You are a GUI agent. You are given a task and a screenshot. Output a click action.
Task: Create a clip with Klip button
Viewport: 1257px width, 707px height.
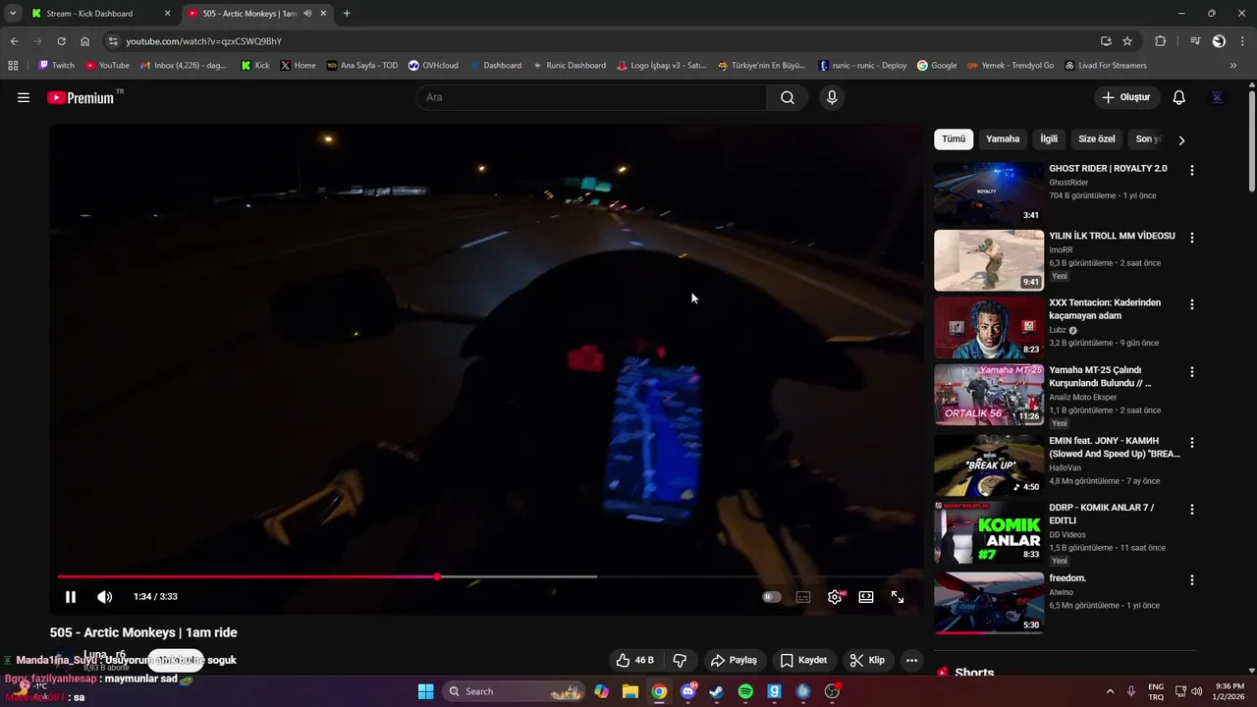tap(867, 660)
